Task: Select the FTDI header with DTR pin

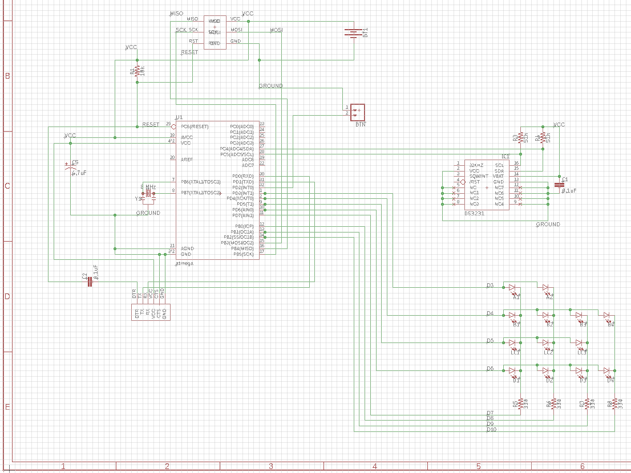Action: coord(151,312)
